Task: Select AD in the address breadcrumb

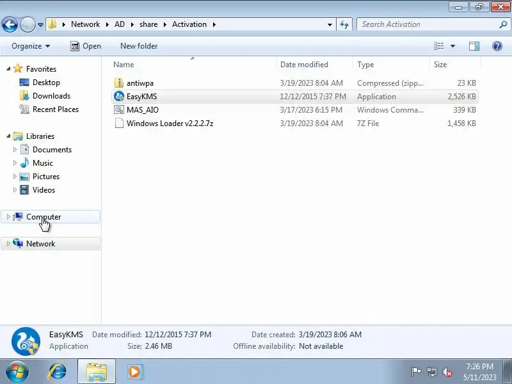Action: click(x=120, y=24)
